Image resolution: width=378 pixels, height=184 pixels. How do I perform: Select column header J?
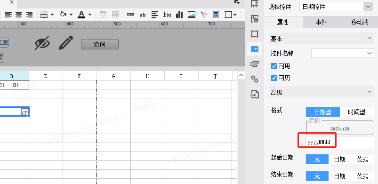(215, 76)
